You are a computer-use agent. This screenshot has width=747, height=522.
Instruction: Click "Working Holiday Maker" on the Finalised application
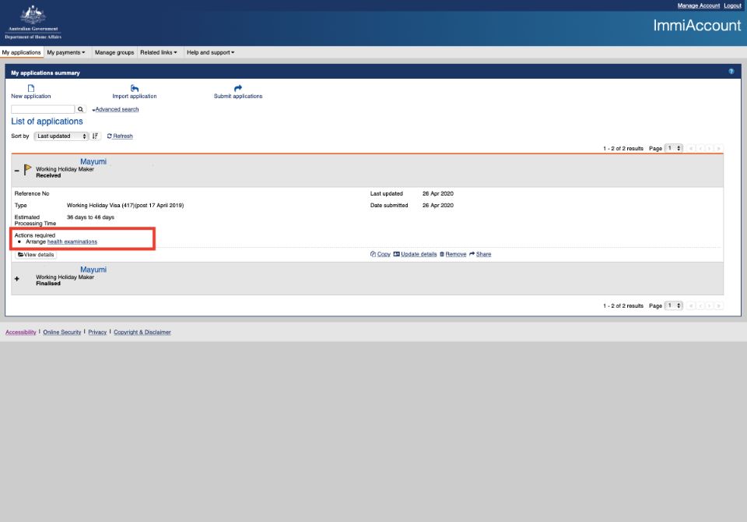click(65, 277)
